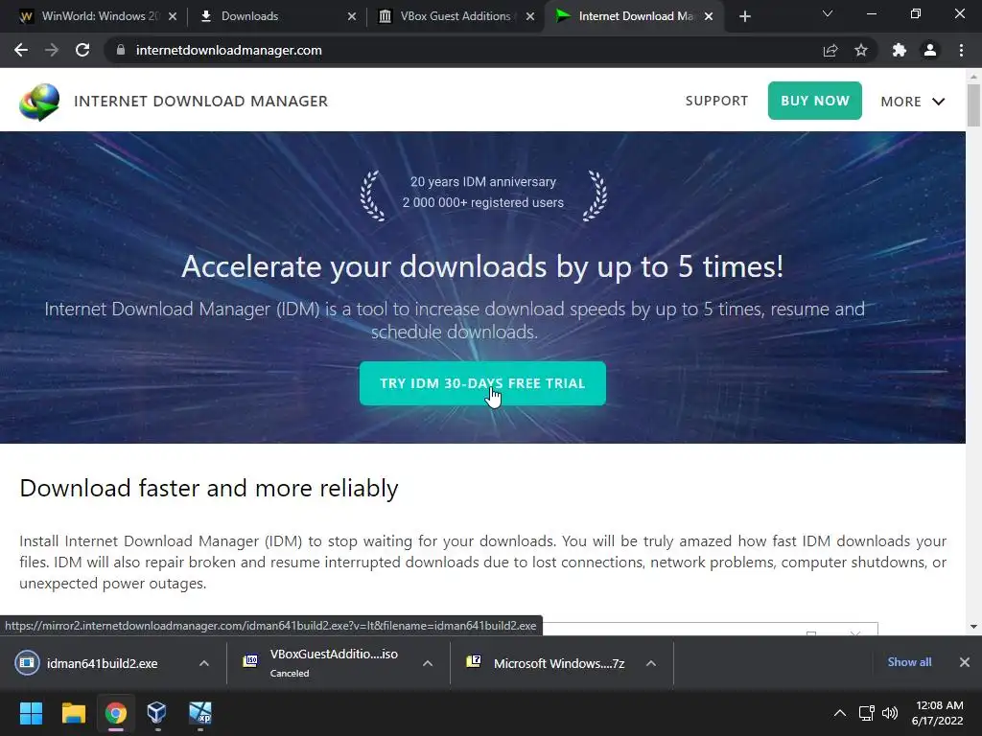Open VirtualBox from the taskbar
Image resolution: width=982 pixels, height=736 pixels.
point(157,713)
